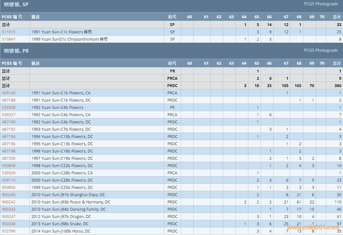
Task: Select PCGS number 509114 link
Action: point(9,180)
